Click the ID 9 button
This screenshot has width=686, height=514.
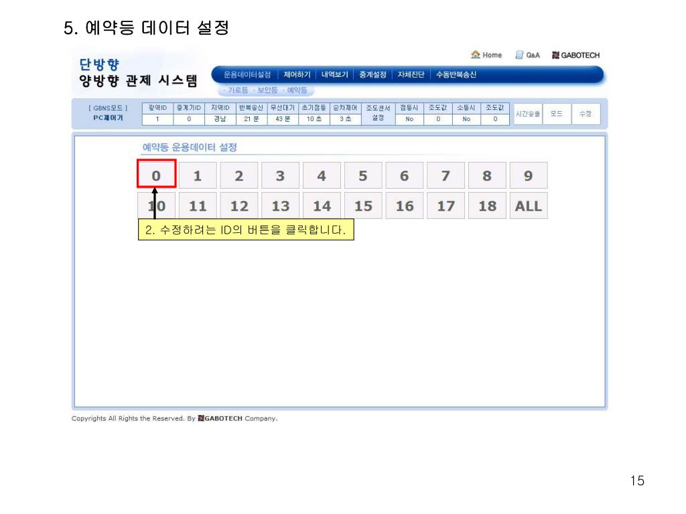pyautogui.click(x=529, y=175)
